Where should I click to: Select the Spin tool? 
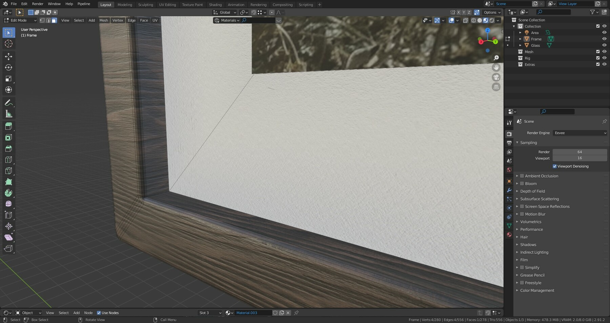(8, 193)
